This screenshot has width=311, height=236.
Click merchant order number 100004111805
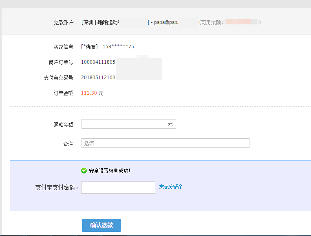click(98, 62)
